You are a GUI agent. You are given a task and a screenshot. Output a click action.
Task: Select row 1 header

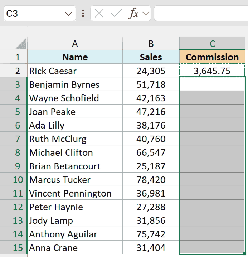(x=14, y=57)
